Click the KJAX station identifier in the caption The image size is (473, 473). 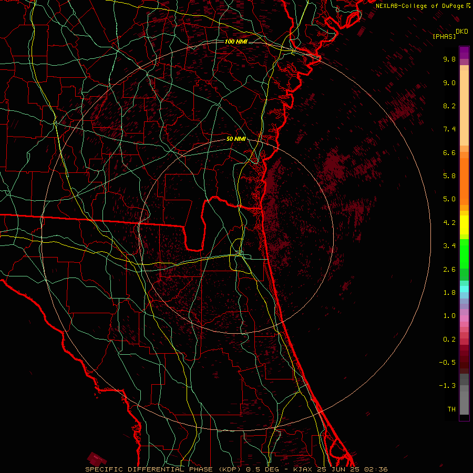[303, 469]
